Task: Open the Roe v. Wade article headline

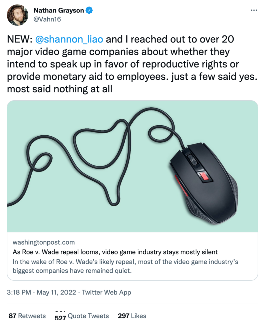Action: [115, 252]
